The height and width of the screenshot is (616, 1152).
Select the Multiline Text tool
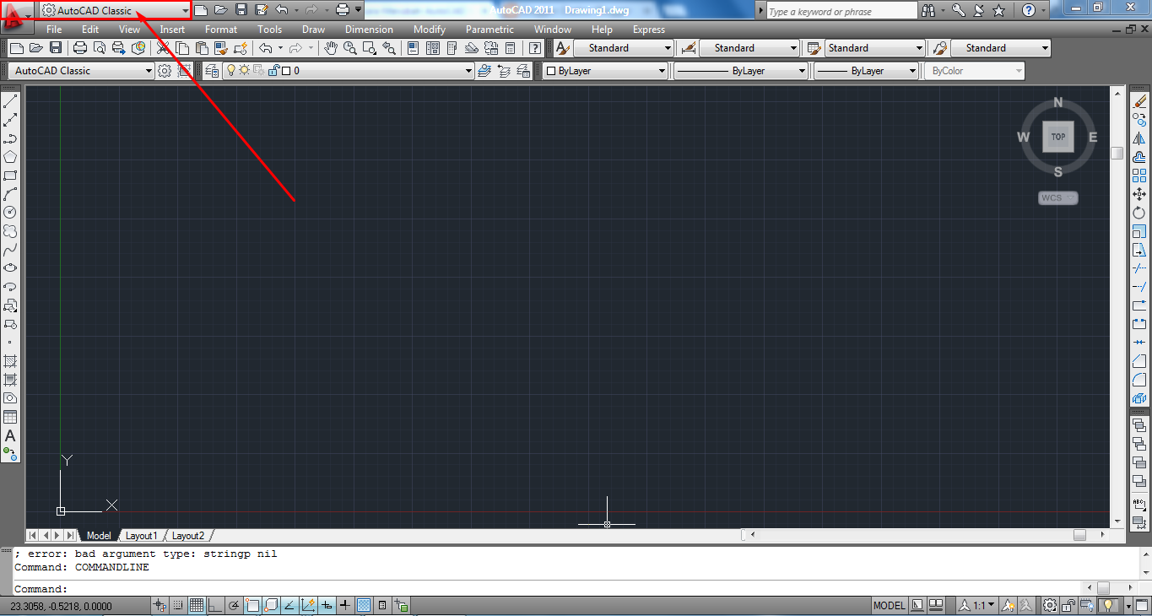click(10, 435)
